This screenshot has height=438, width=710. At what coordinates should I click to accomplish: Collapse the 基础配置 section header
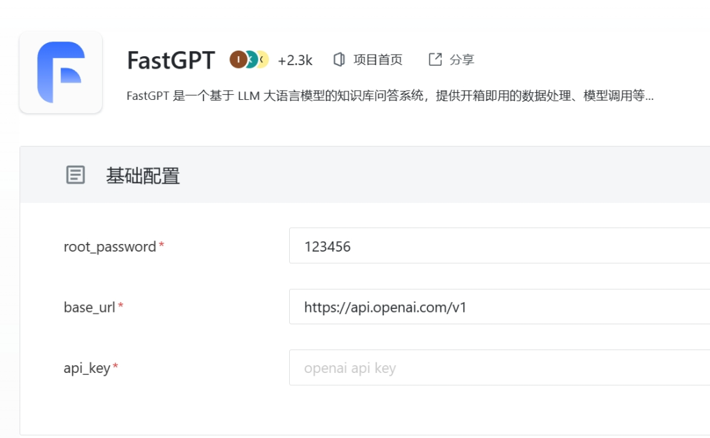tap(365, 175)
